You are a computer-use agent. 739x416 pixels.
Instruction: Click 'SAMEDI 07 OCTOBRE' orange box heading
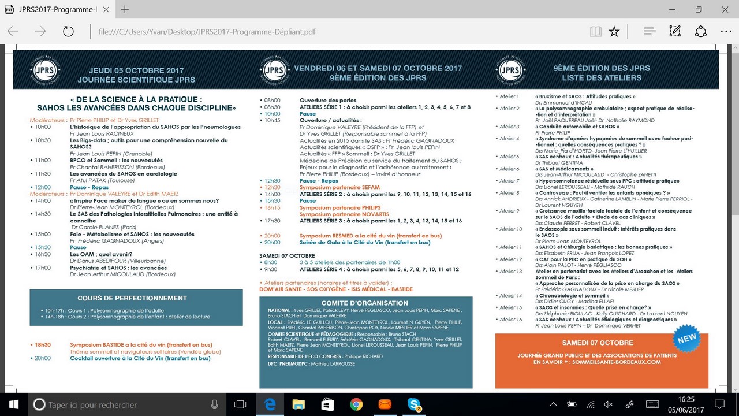tap(598, 343)
